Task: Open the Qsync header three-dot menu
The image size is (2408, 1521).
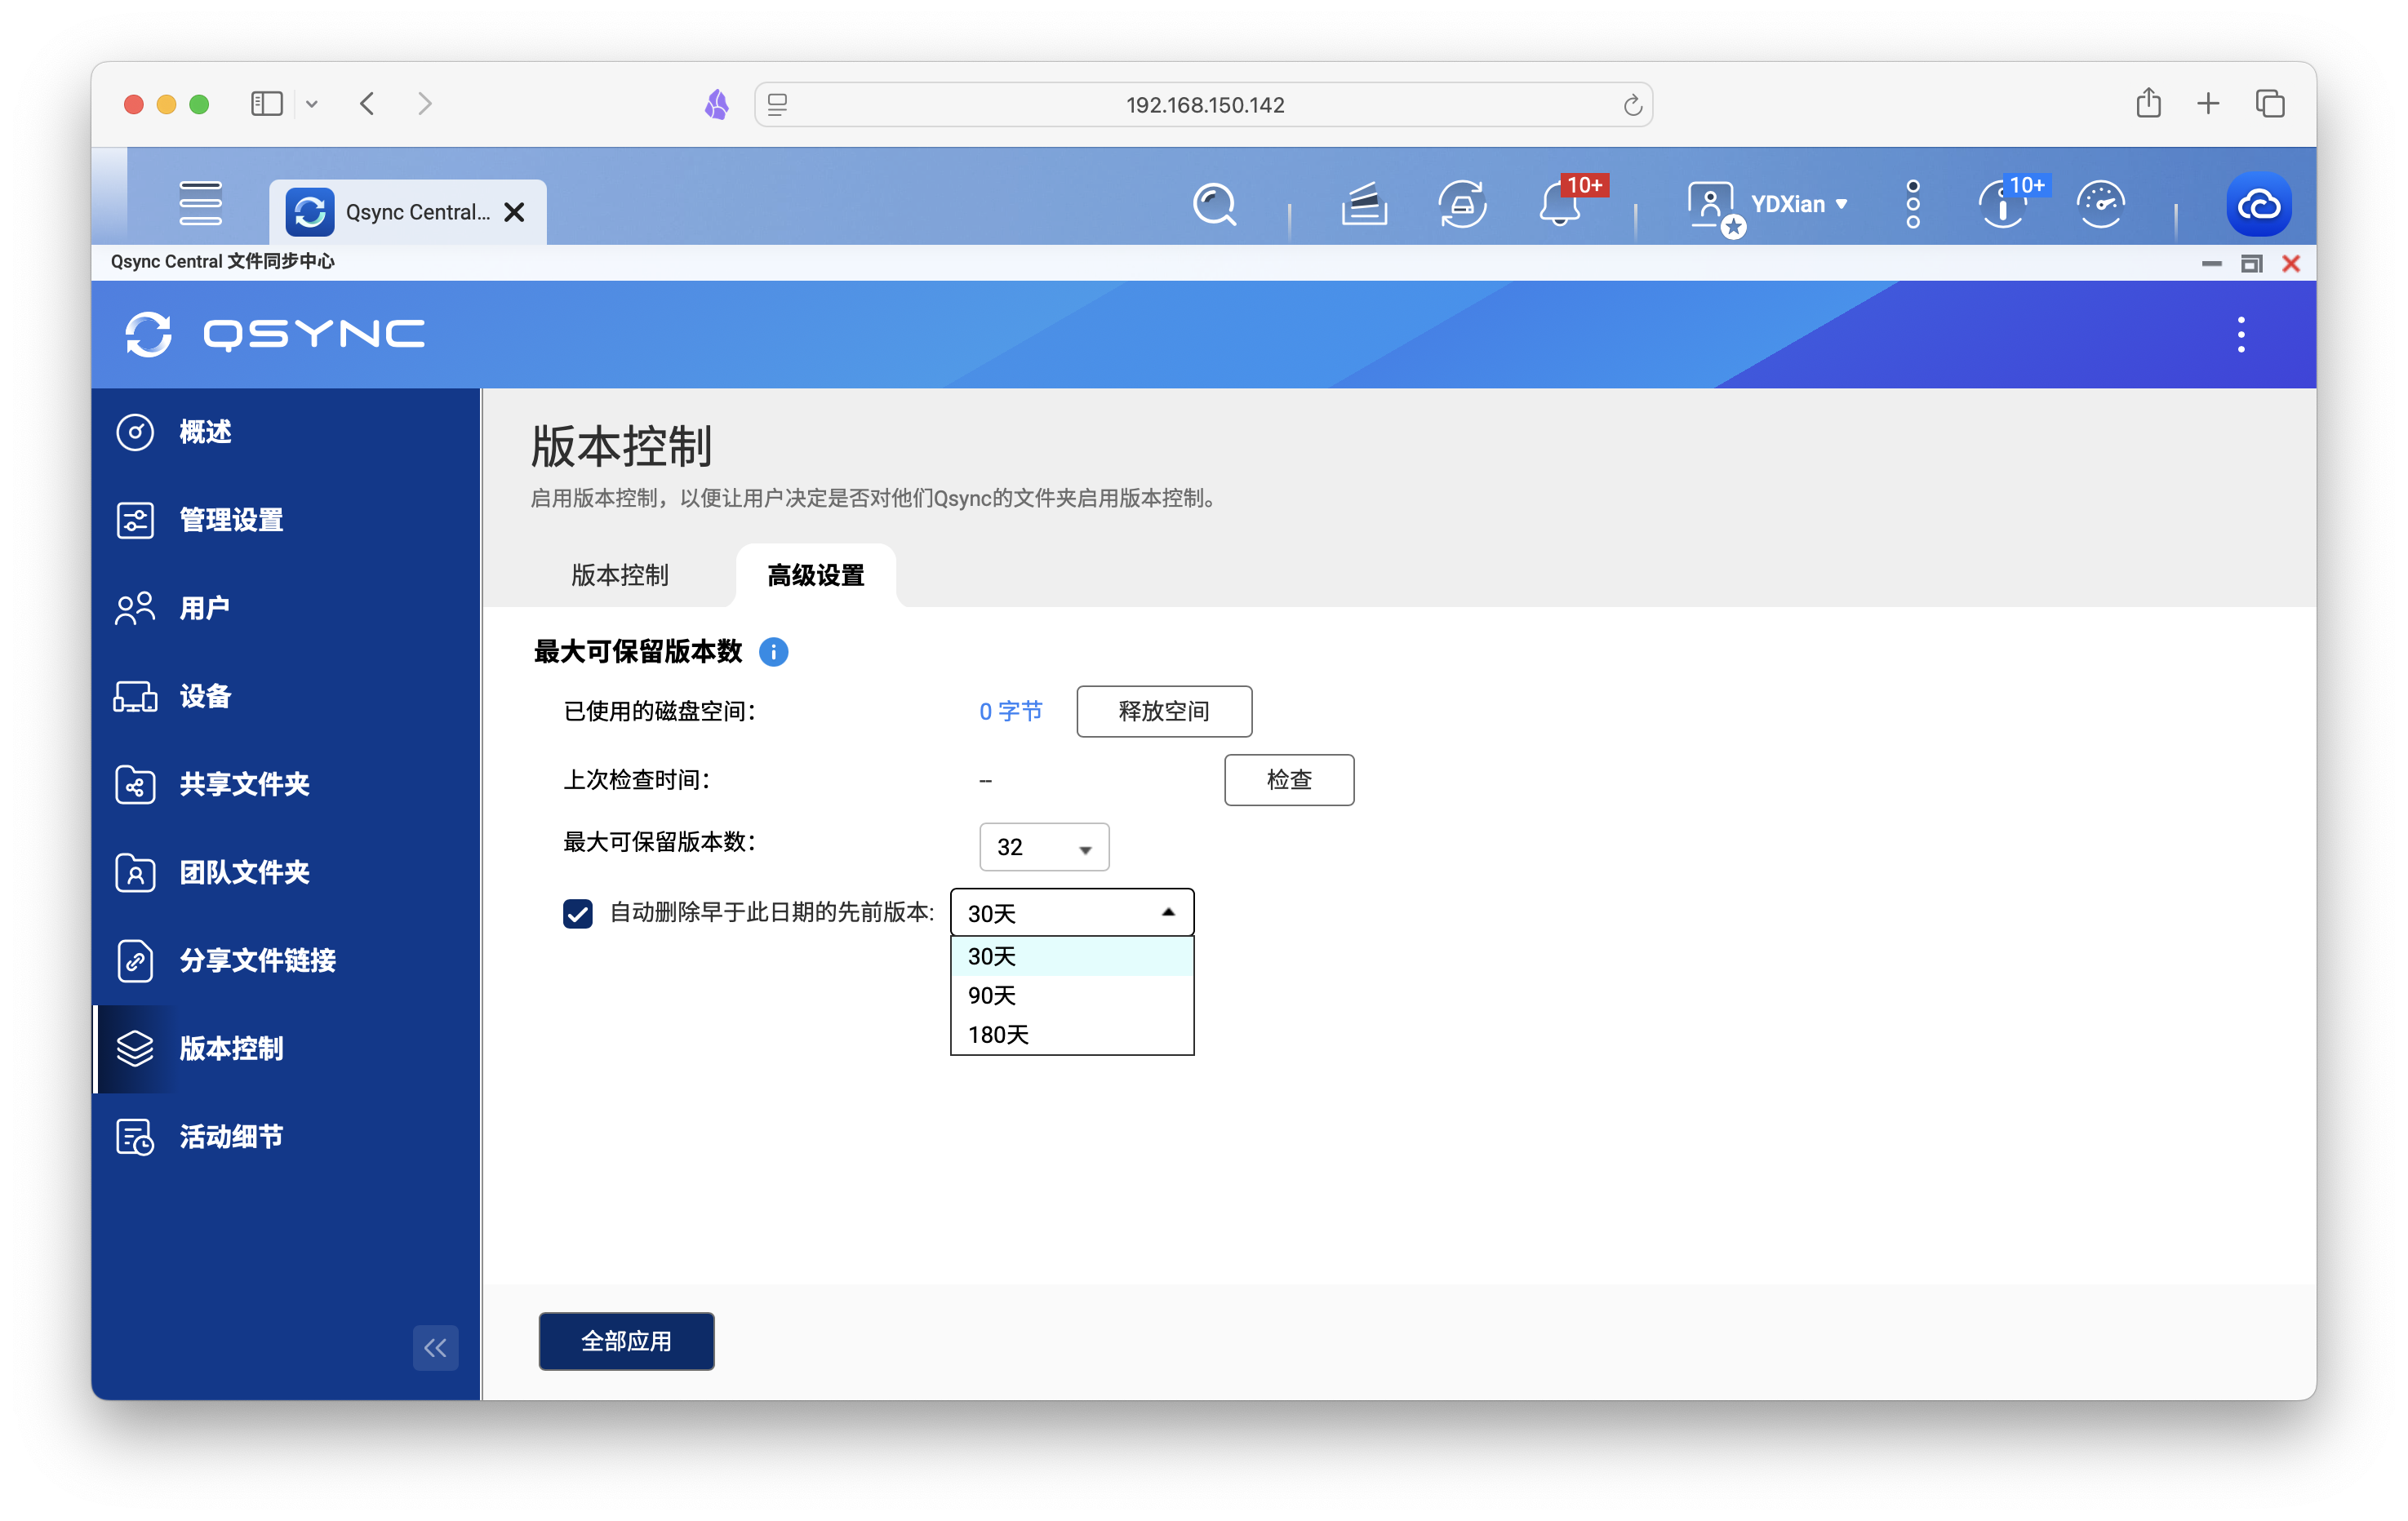Action: point(2240,335)
